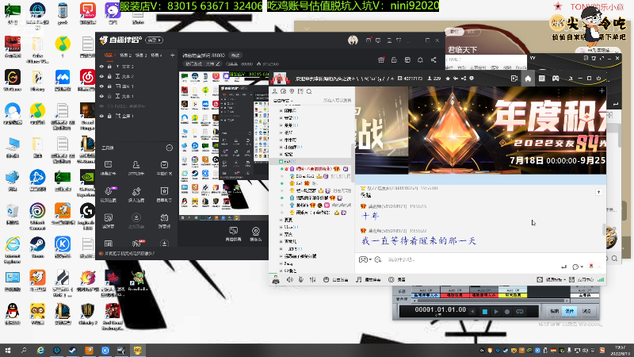
Task: Expand the channel list dropdown in YY sidebar
Action: tap(283, 101)
